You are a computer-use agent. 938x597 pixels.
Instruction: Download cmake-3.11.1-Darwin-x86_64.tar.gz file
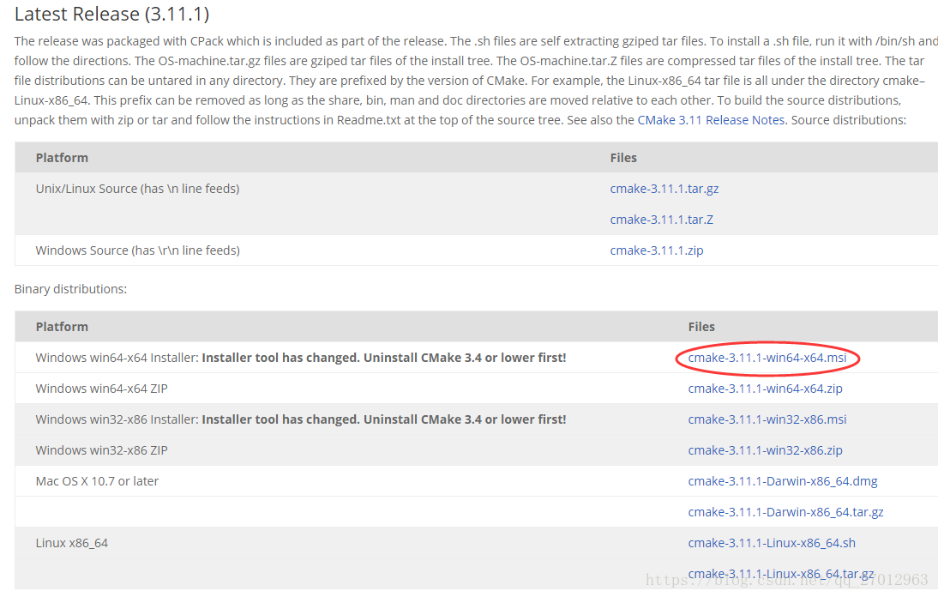785,512
